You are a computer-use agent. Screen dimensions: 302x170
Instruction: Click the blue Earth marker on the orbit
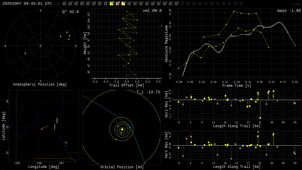coord(130,128)
